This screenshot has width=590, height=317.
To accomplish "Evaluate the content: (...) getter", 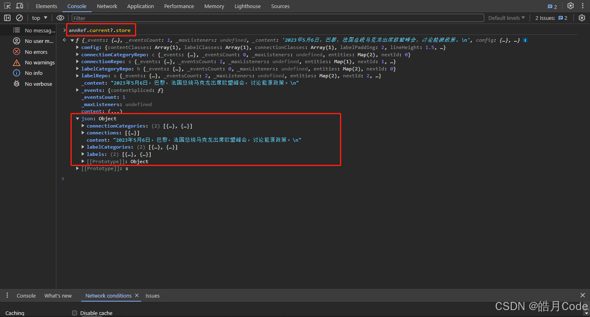I will point(115,111).
